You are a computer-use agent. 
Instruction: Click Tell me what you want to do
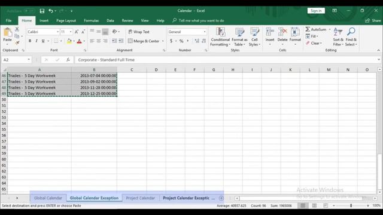[x=201, y=21]
